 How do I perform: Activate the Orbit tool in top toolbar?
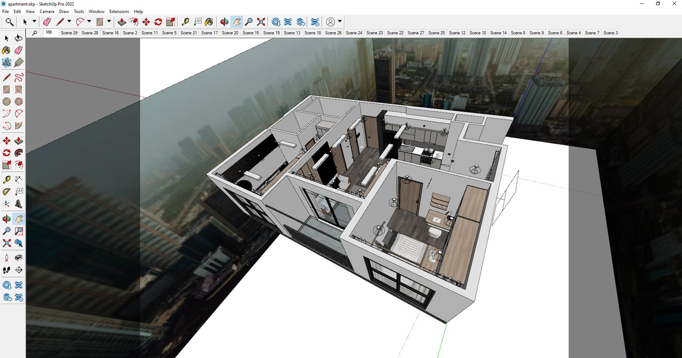tap(224, 22)
